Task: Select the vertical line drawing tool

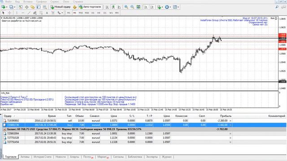Action: click(x=17, y=13)
